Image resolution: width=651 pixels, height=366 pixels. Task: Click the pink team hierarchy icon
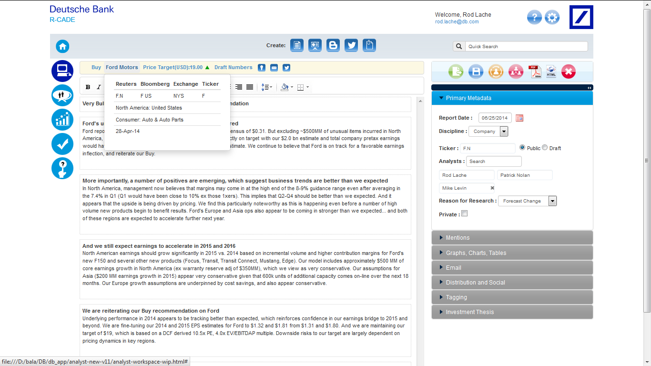(x=516, y=71)
